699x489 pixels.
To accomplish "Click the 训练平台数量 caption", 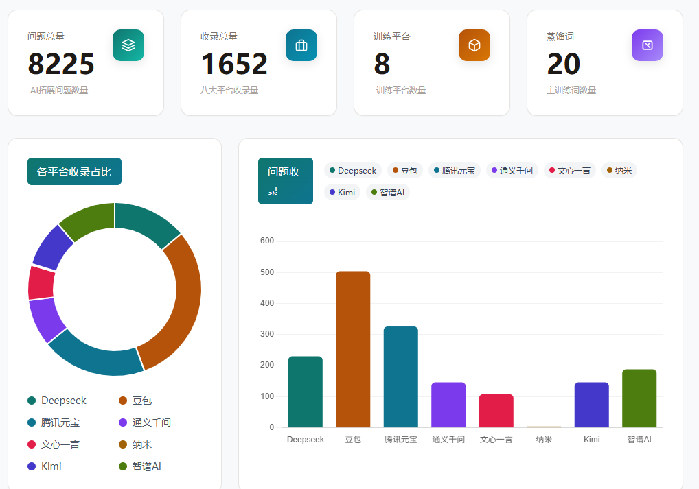I will (x=401, y=91).
